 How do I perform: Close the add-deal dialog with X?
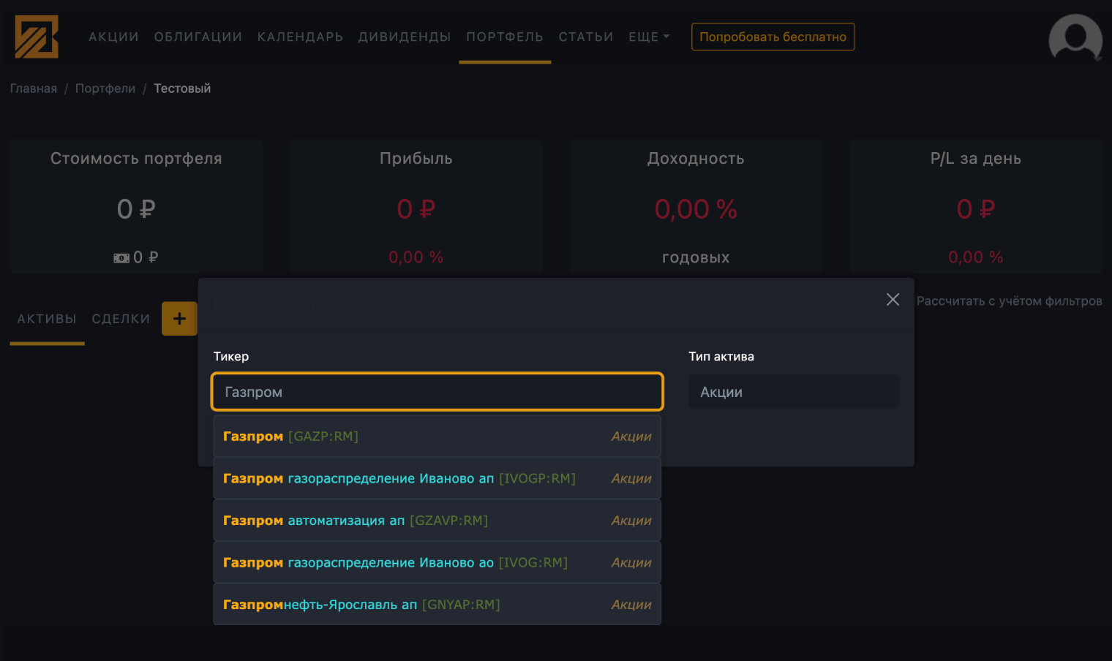pyautogui.click(x=893, y=300)
